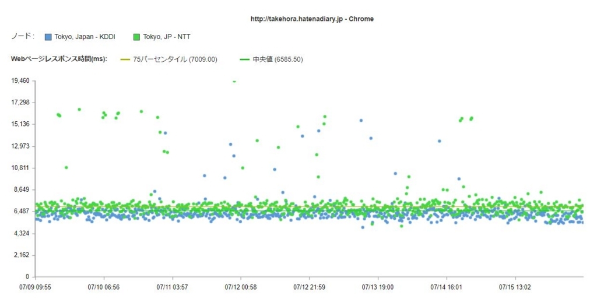
Task: Click the x-axis label 07/12 00:58
Action: 241,287
